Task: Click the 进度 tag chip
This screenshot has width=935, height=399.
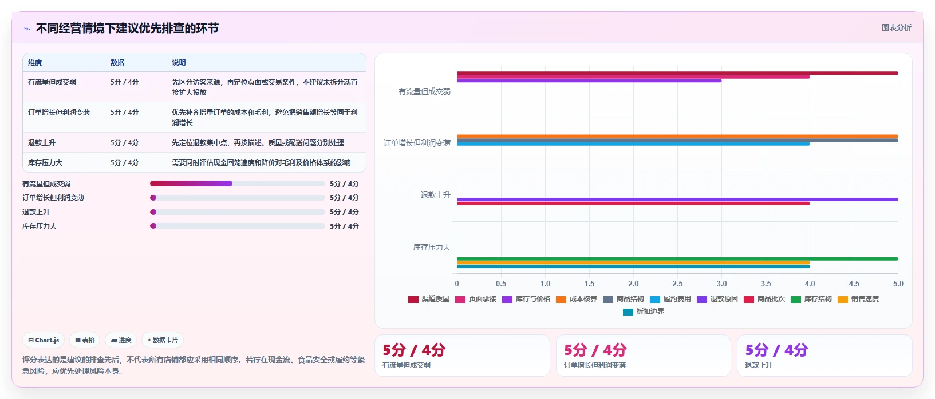Action: (x=121, y=340)
